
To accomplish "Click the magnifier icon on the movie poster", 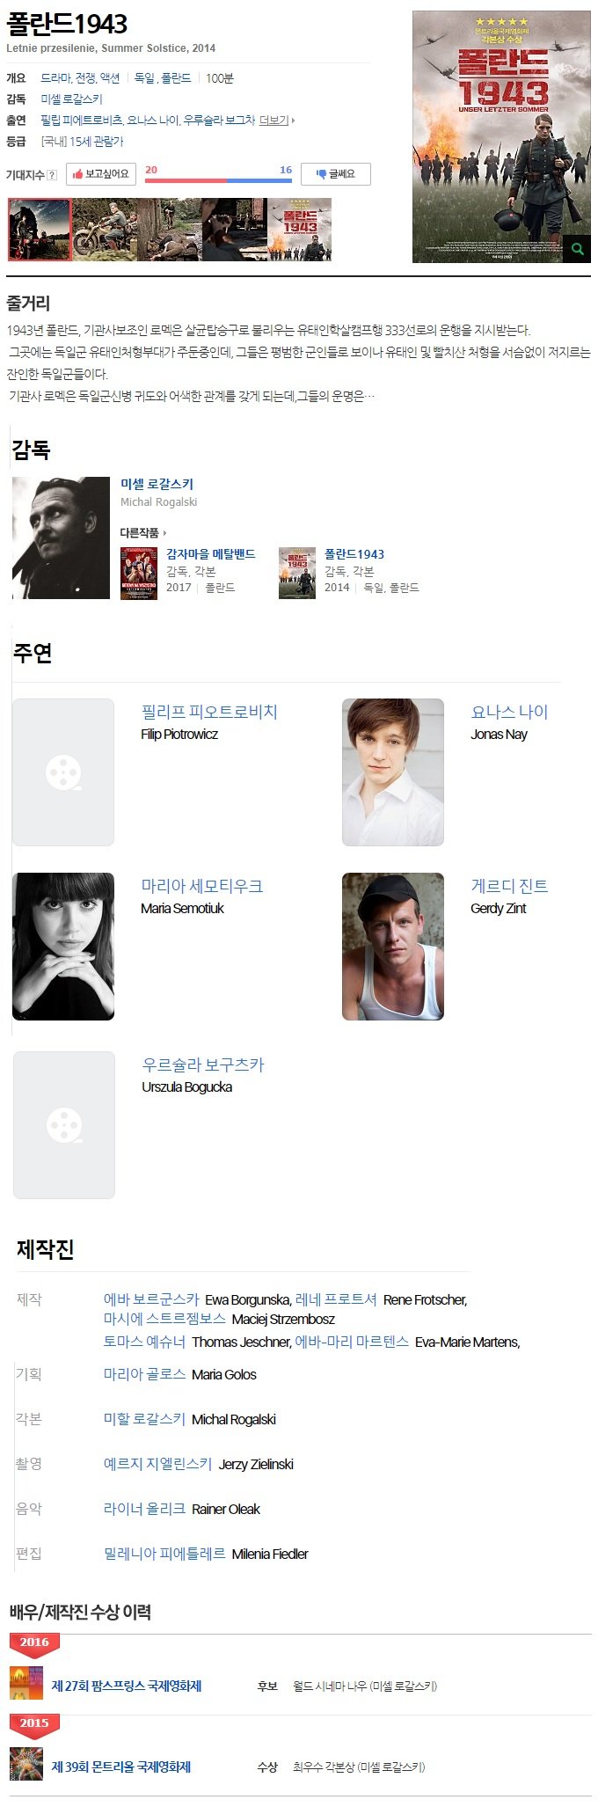I will tap(577, 249).
